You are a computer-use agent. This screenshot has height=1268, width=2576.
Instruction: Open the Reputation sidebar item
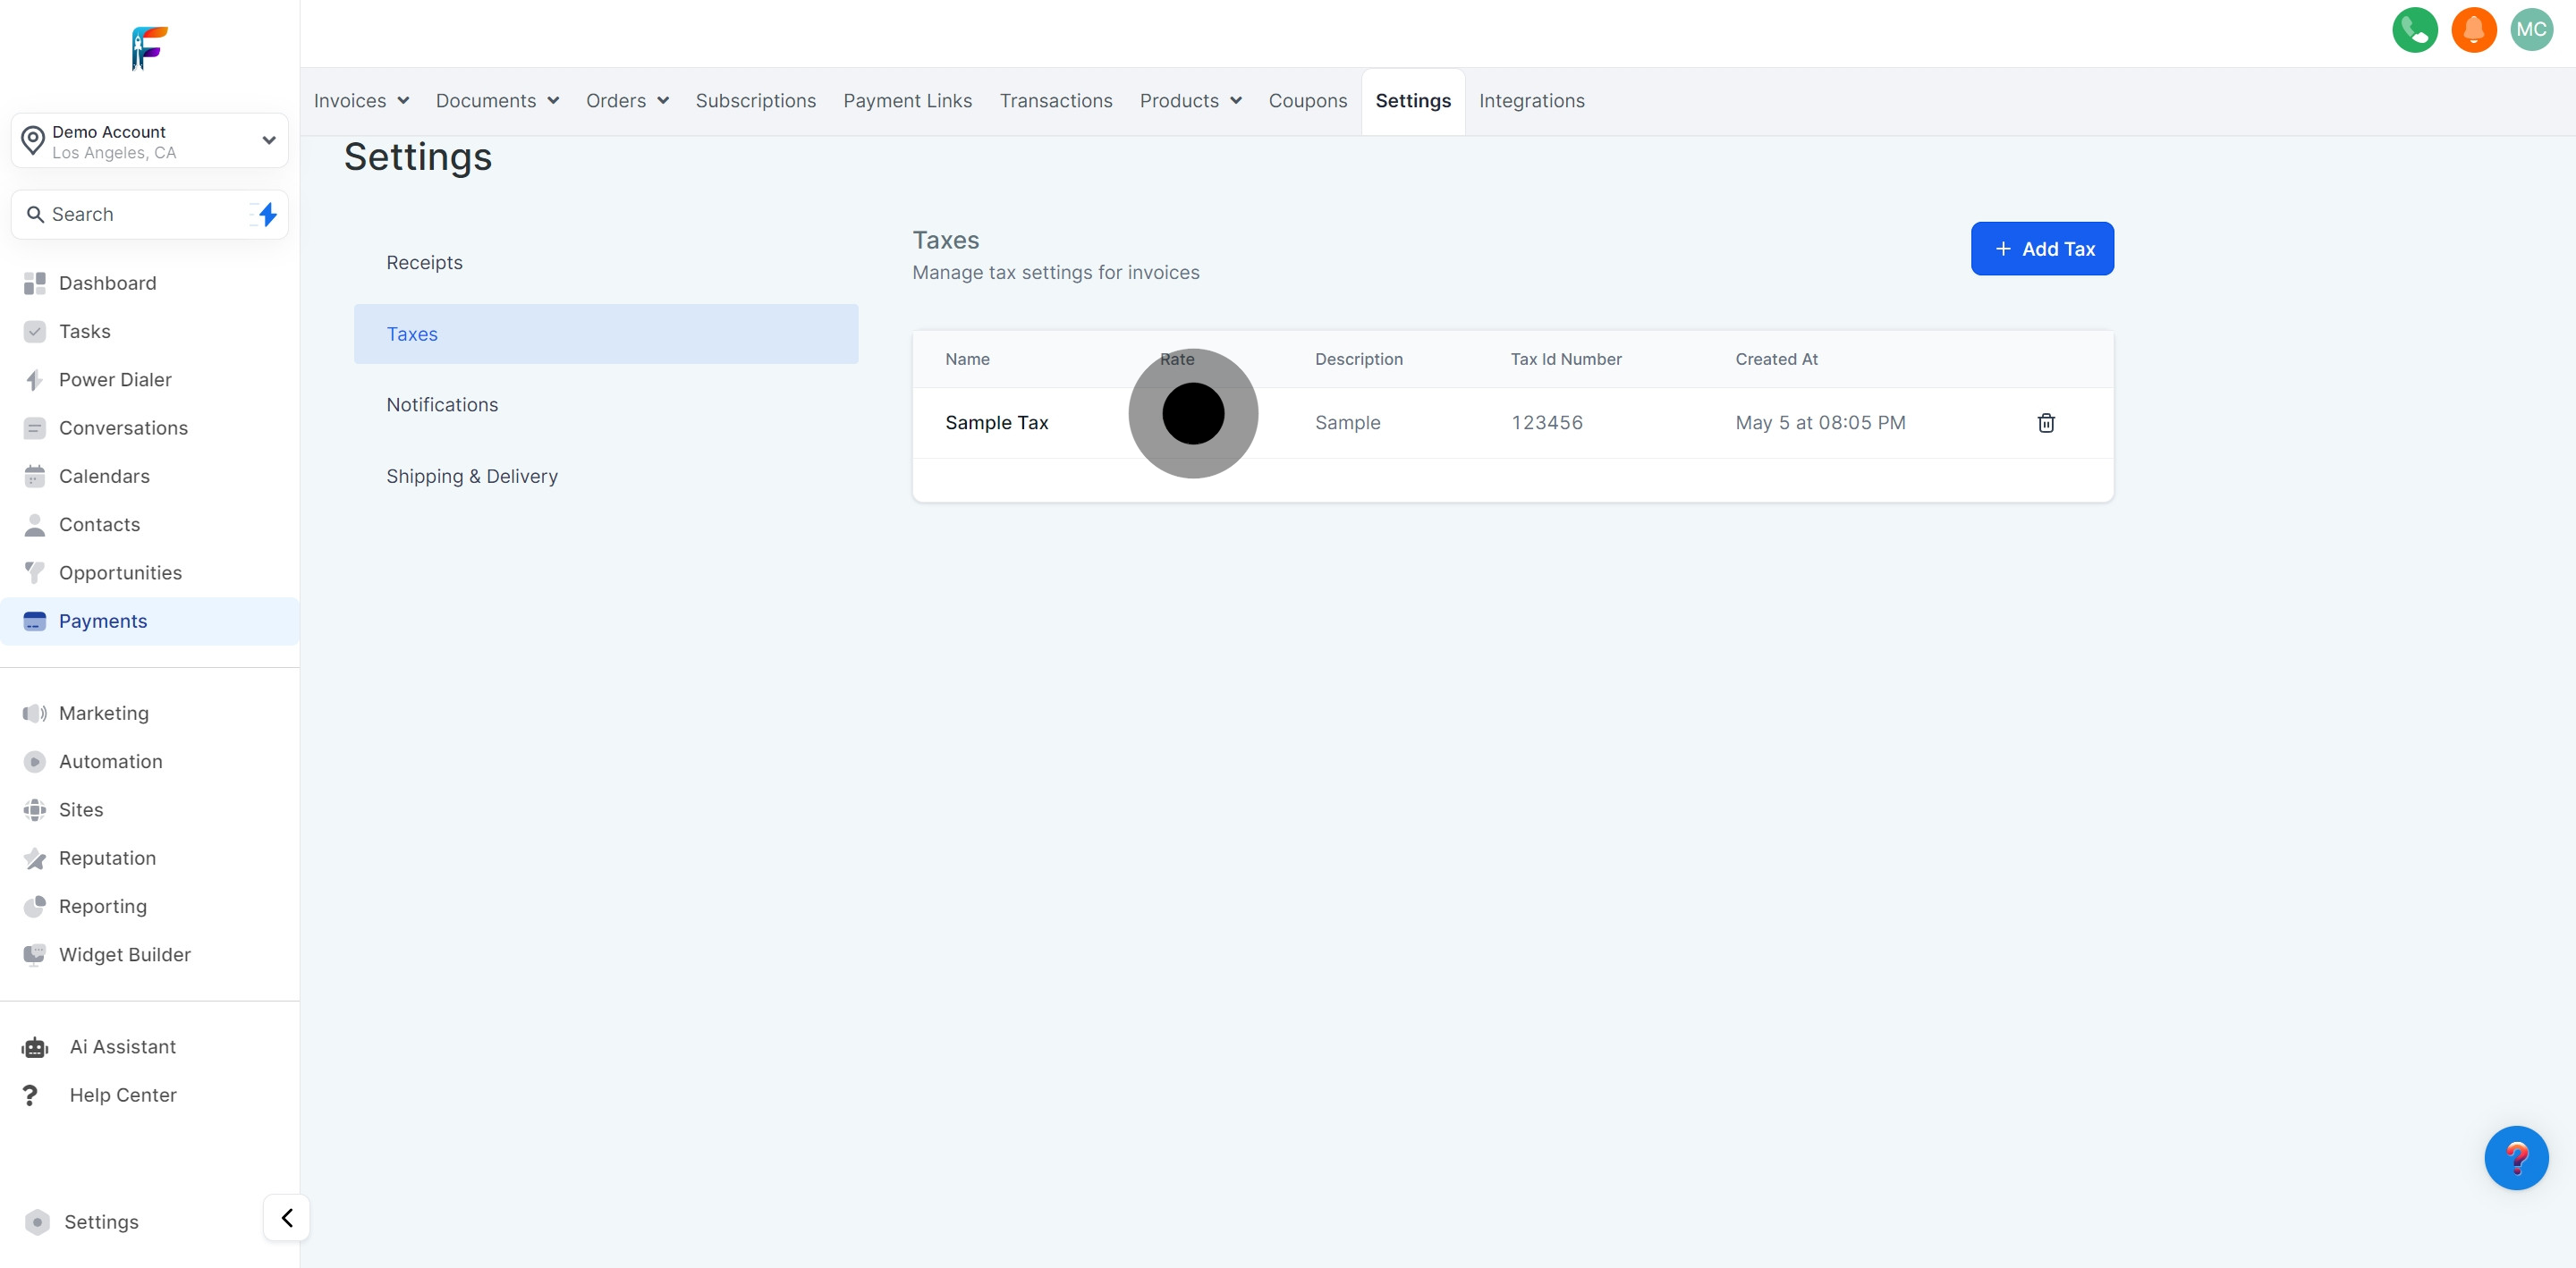click(x=107, y=858)
